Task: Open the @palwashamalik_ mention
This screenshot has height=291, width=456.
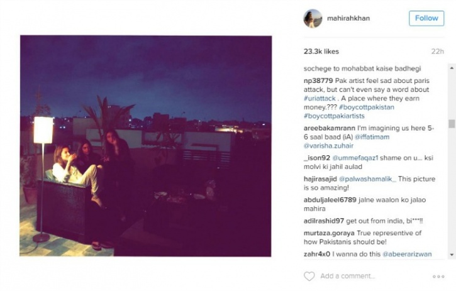Action: point(367,178)
